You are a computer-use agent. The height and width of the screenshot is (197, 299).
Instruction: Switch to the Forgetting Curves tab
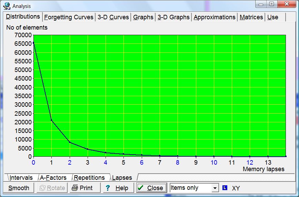click(x=69, y=17)
